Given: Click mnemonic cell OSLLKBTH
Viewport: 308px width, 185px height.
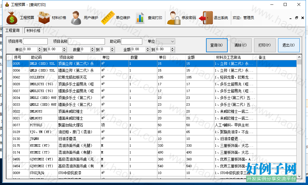Looking at the screenshot, I should [43, 77].
